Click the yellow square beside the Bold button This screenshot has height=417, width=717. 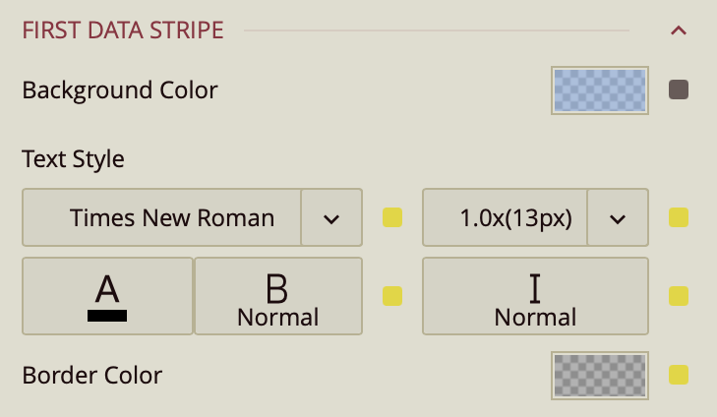(x=392, y=295)
